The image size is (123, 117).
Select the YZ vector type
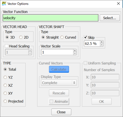click(5, 77)
